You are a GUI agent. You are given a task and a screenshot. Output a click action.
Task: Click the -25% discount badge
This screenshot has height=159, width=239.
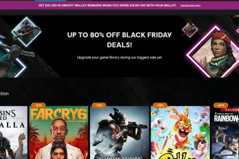[160, 105]
